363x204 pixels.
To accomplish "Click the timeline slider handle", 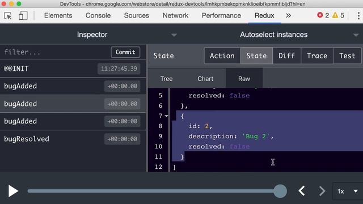I will (x=280, y=191).
